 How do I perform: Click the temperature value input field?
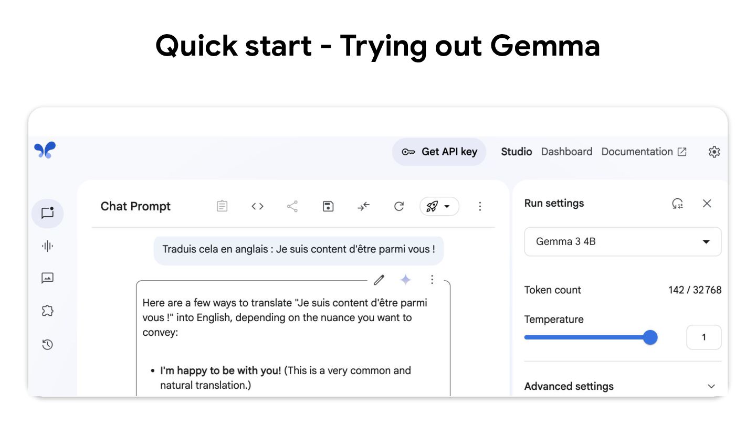[x=703, y=337]
